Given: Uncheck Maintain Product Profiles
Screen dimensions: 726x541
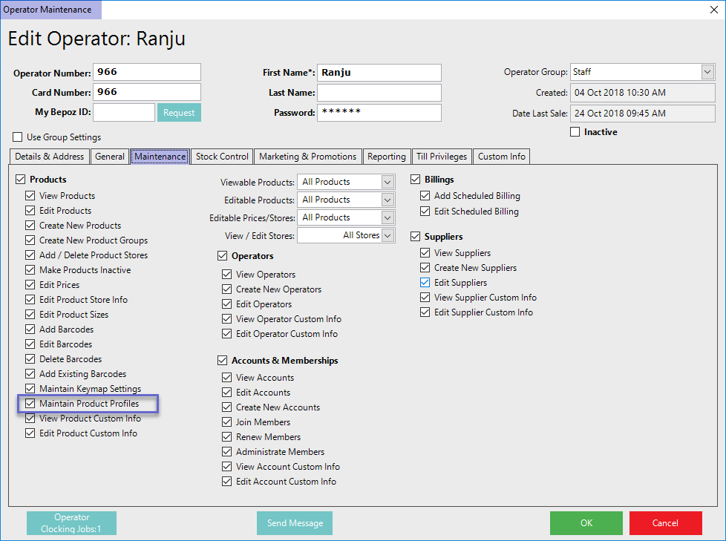Looking at the screenshot, I should click(x=30, y=404).
